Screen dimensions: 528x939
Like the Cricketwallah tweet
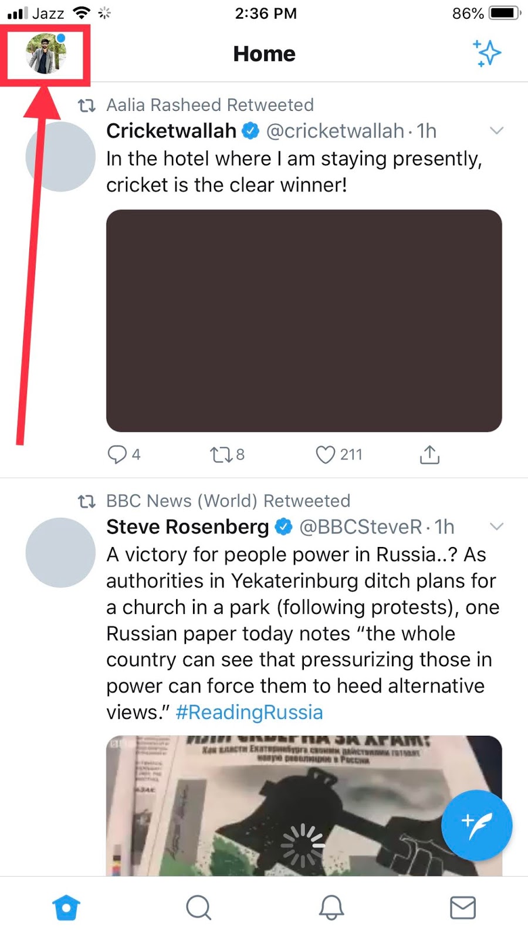(326, 454)
